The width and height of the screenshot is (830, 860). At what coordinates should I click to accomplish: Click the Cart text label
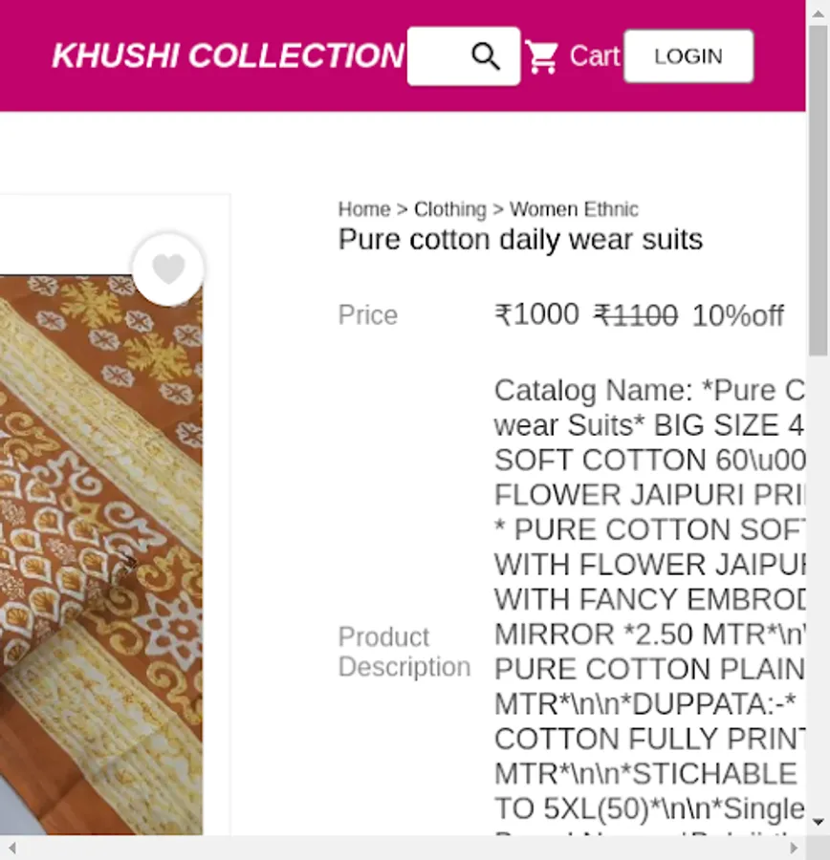(595, 56)
